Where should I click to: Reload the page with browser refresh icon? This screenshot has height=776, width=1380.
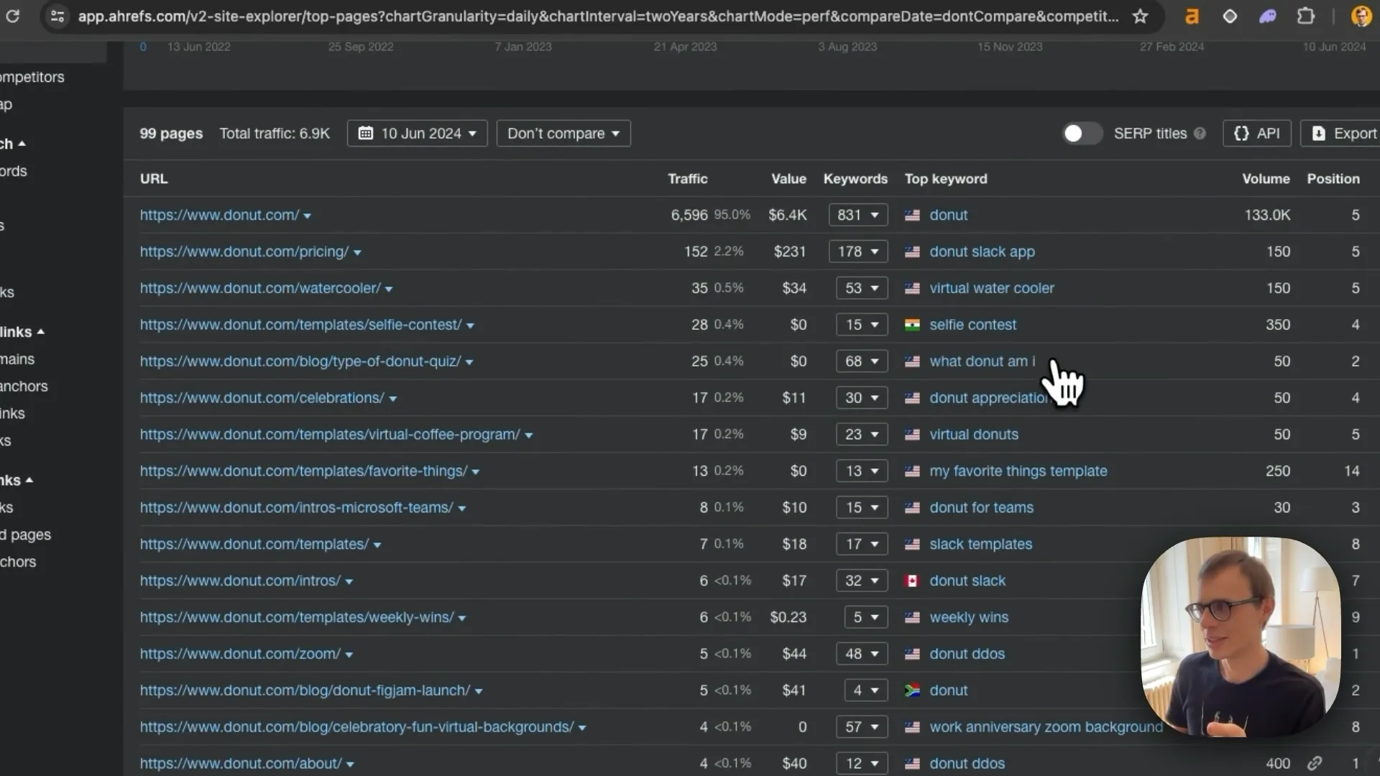point(12,16)
